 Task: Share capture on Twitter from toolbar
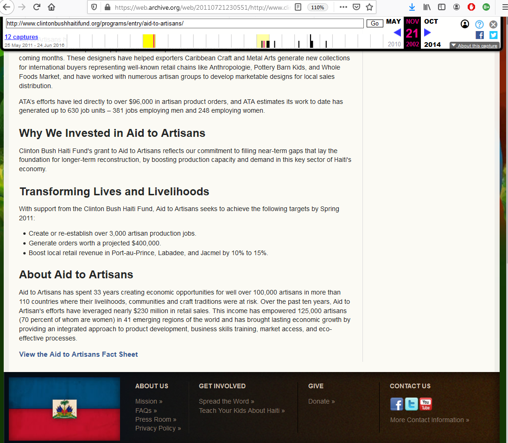pos(494,35)
